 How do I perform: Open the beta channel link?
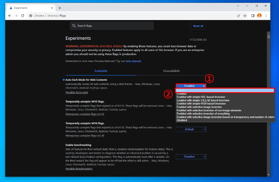133,61
